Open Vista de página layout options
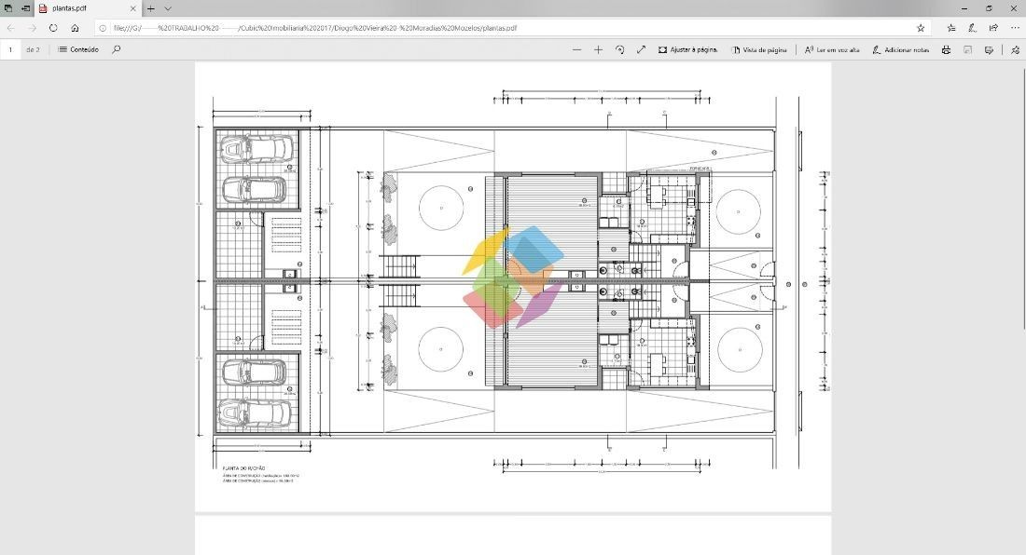Screen dimensions: 1026x555 click(x=760, y=49)
